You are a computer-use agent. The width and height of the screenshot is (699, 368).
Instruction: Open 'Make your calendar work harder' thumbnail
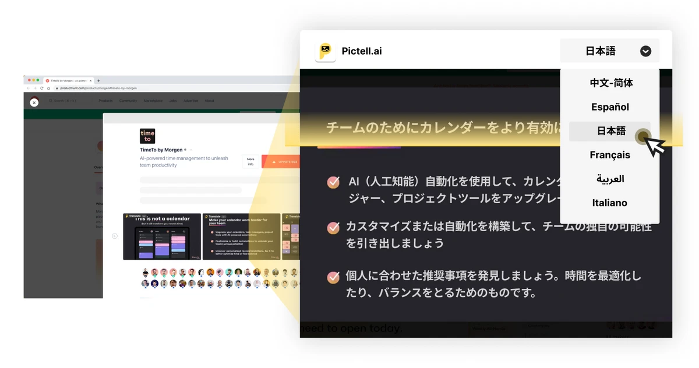241,236
